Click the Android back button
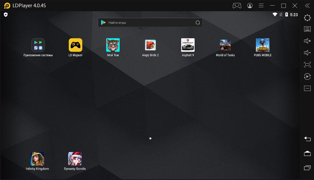314x180 pixels. (307, 139)
